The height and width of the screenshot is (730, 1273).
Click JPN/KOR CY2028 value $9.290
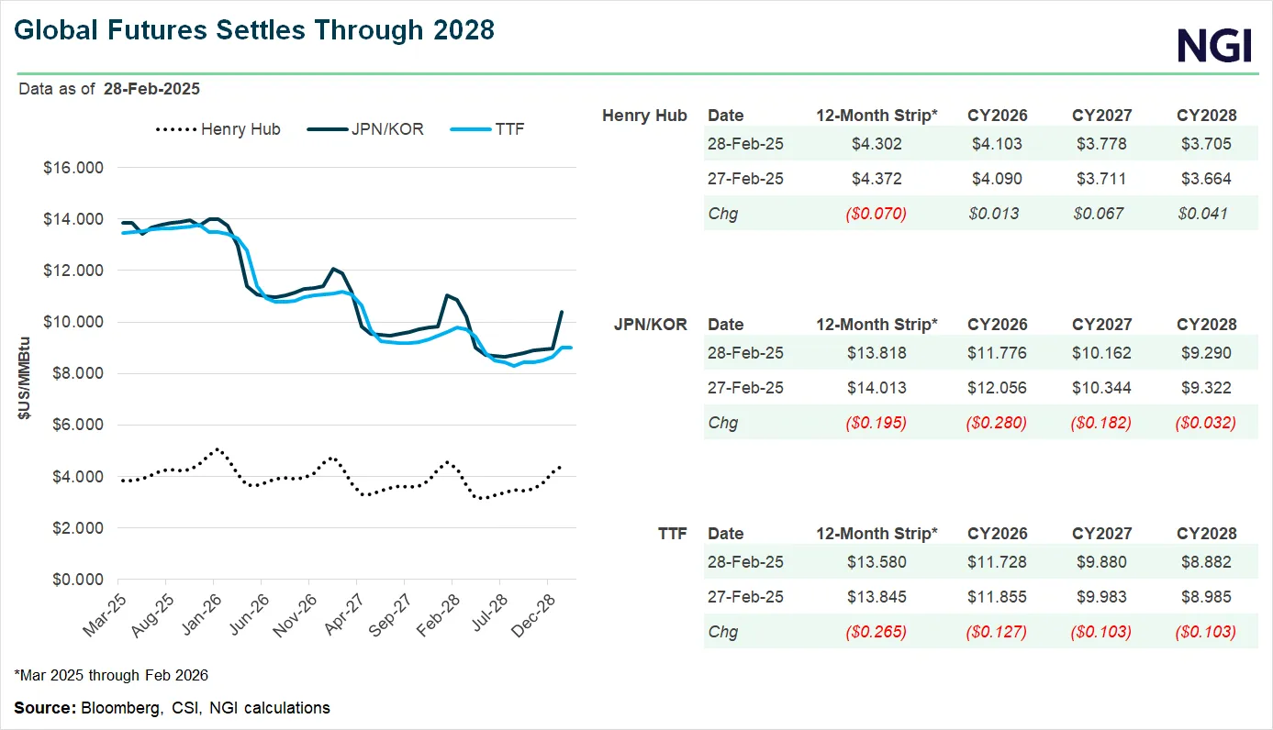click(1206, 353)
